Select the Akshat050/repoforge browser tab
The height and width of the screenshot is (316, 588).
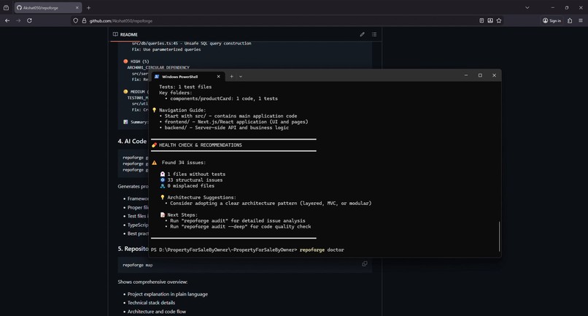point(48,7)
